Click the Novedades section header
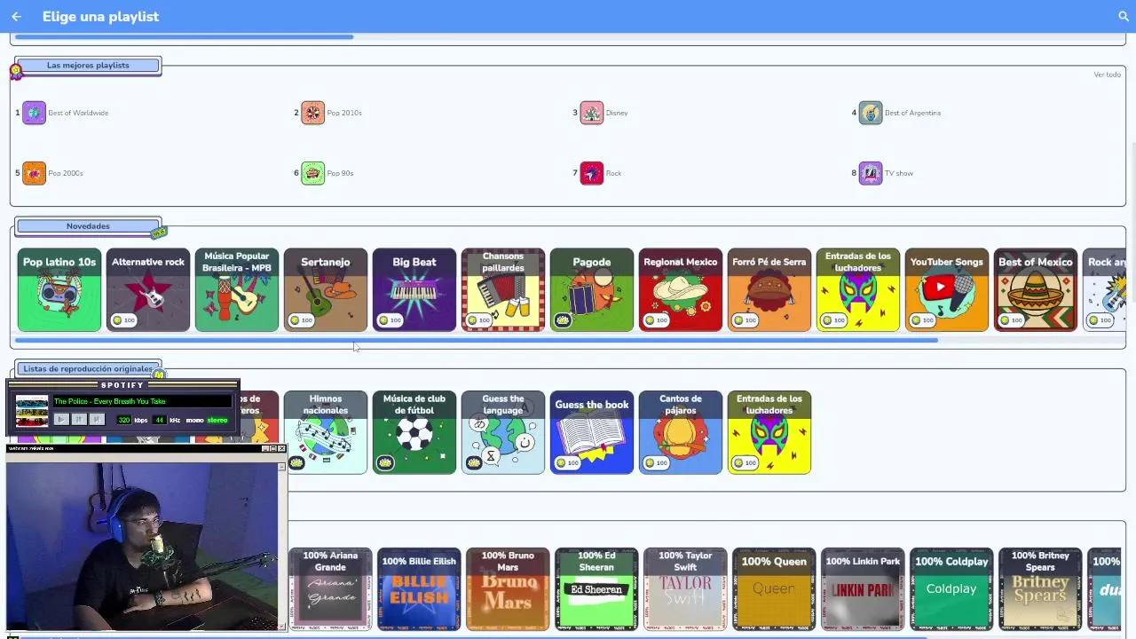Viewport: 1136px width, 639px height. tap(88, 226)
